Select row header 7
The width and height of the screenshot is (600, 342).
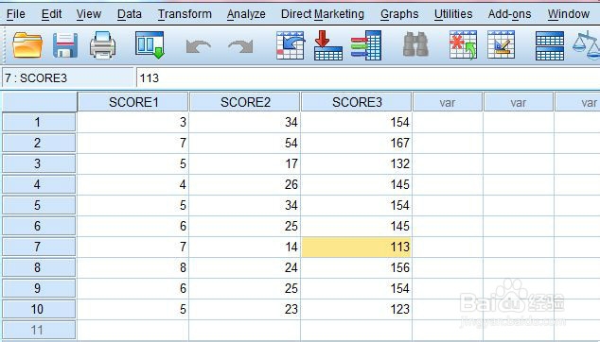(39, 247)
